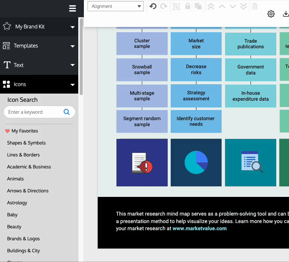
Task: Open Lines & Borders category
Action: [x=24, y=155]
